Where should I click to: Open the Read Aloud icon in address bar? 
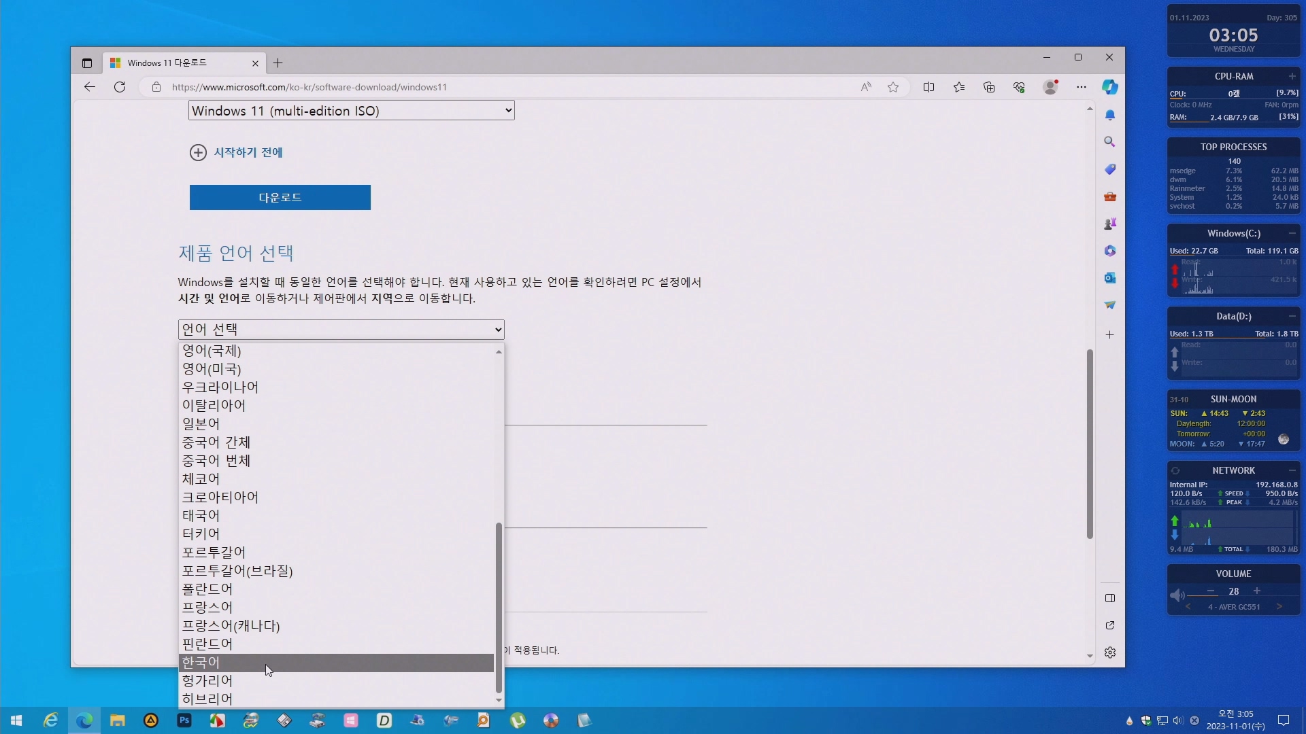pos(866,87)
